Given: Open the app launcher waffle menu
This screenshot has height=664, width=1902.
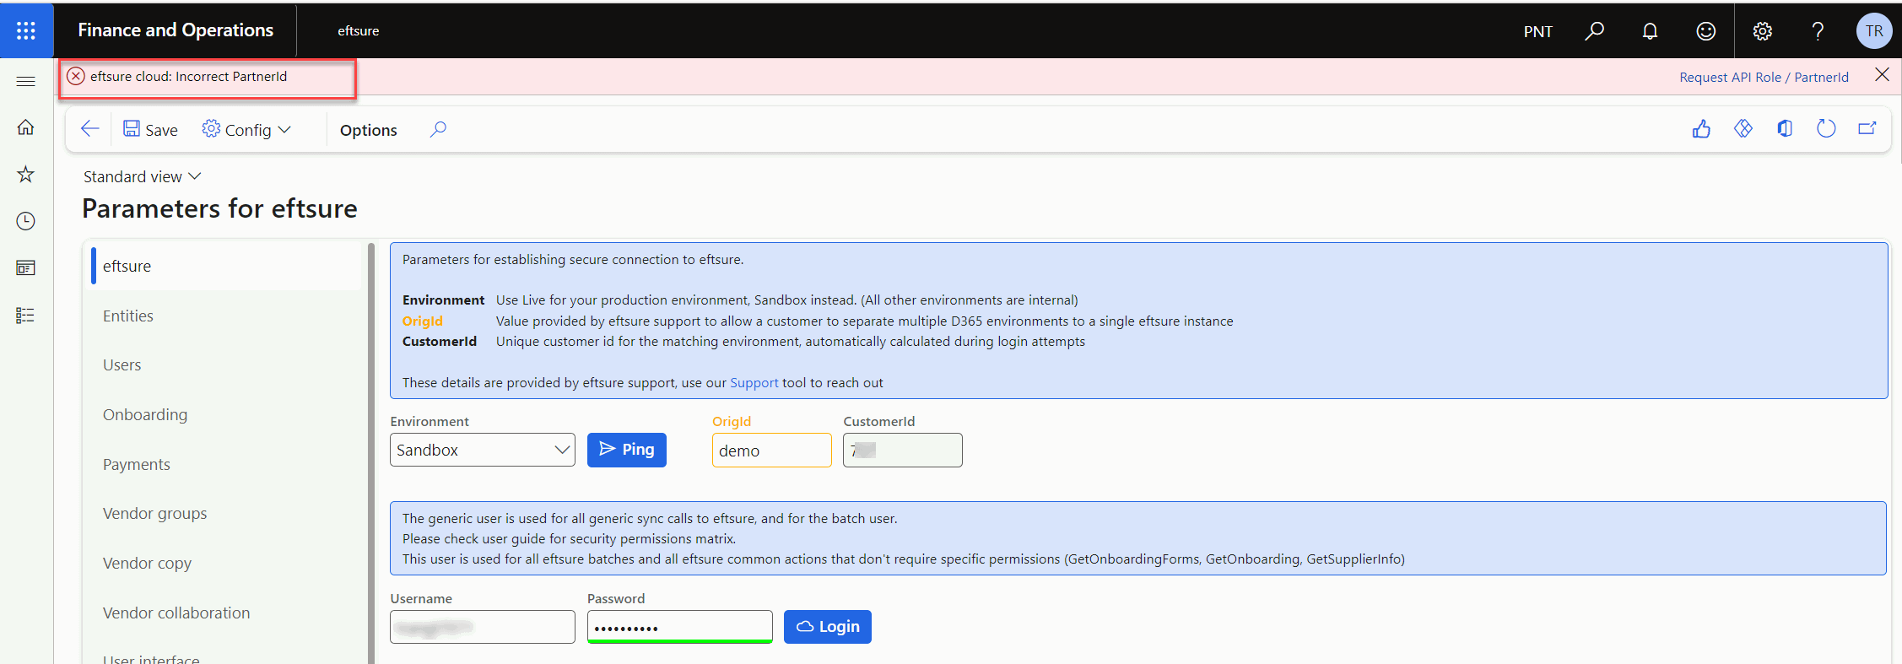Looking at the screenshot, I should click(26, 30).
